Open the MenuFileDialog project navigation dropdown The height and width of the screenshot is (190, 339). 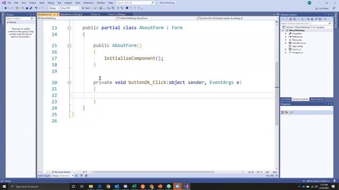[77, 18]
